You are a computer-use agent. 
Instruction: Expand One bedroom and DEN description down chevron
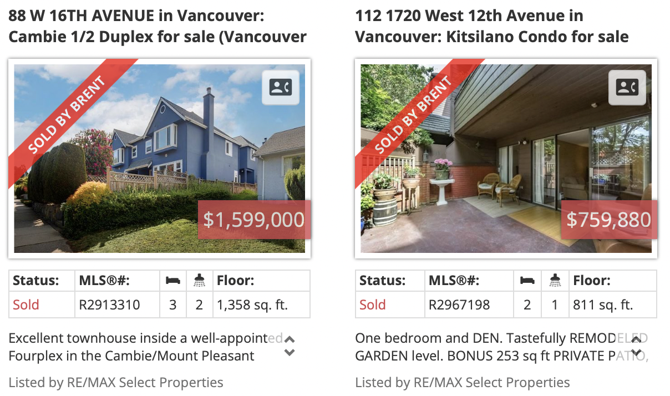(x=637, y=352)
